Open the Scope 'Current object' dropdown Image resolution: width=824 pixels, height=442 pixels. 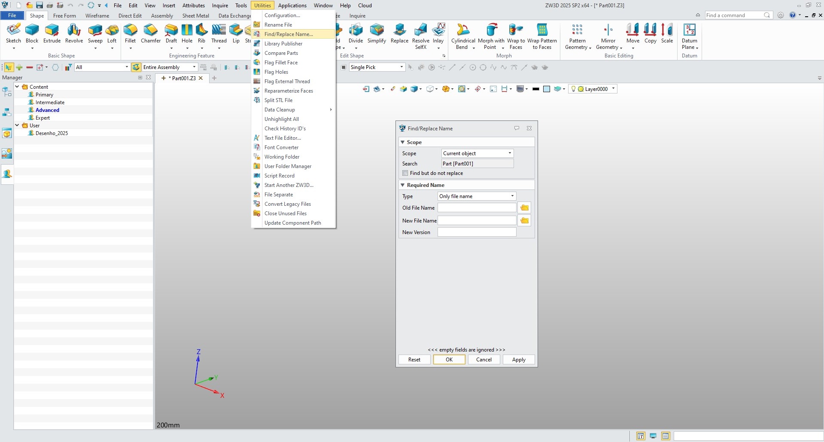click(x=477, y=153)
